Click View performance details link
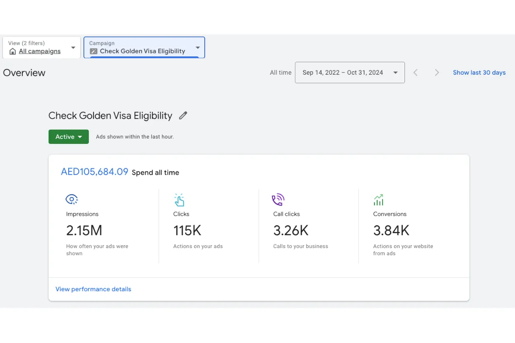 tap(93, 289)
